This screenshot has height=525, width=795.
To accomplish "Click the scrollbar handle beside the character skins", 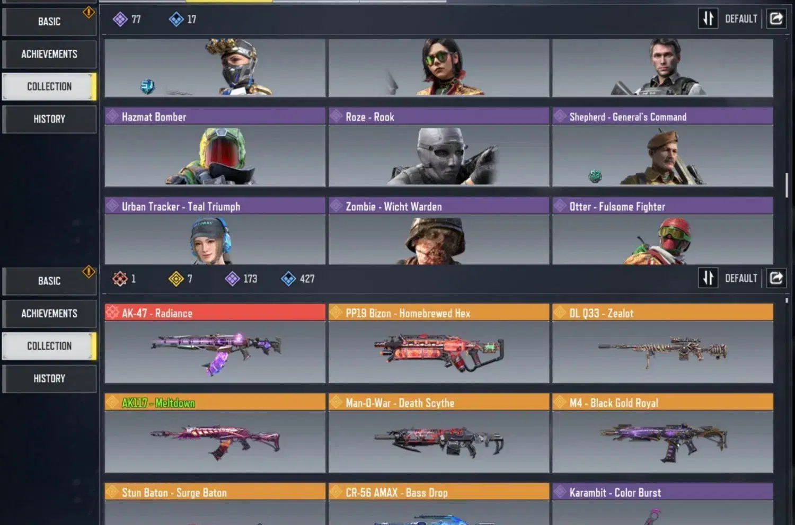I will 787,185.
